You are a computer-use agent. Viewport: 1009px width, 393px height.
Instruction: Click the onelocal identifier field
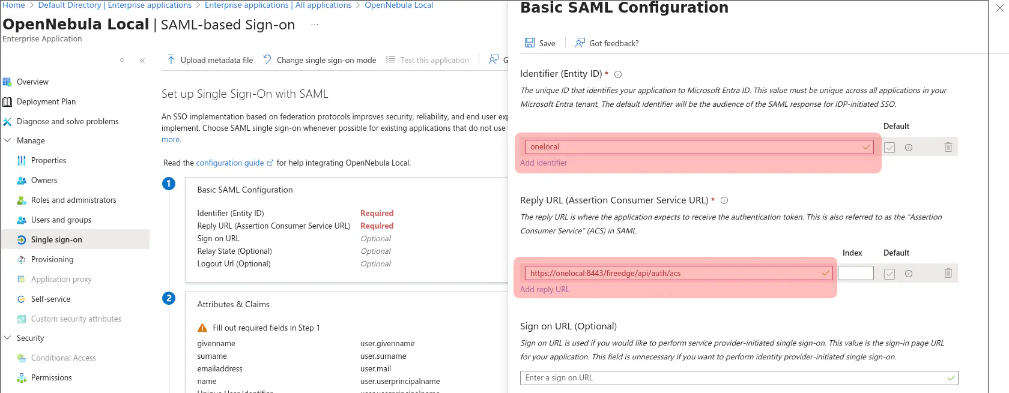(x=699, y=146)
